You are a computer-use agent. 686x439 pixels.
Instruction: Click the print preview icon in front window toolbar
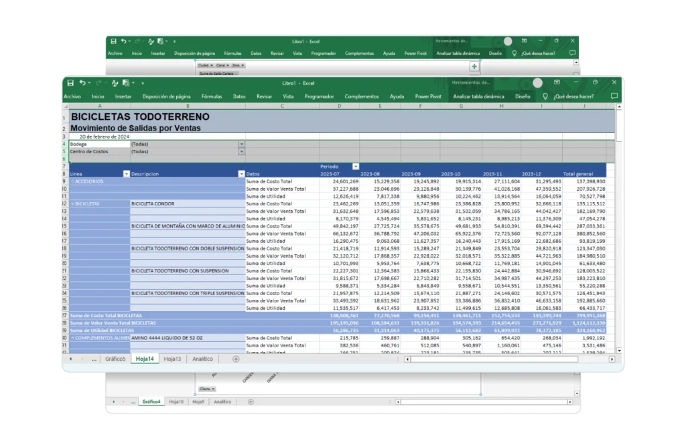126,82
